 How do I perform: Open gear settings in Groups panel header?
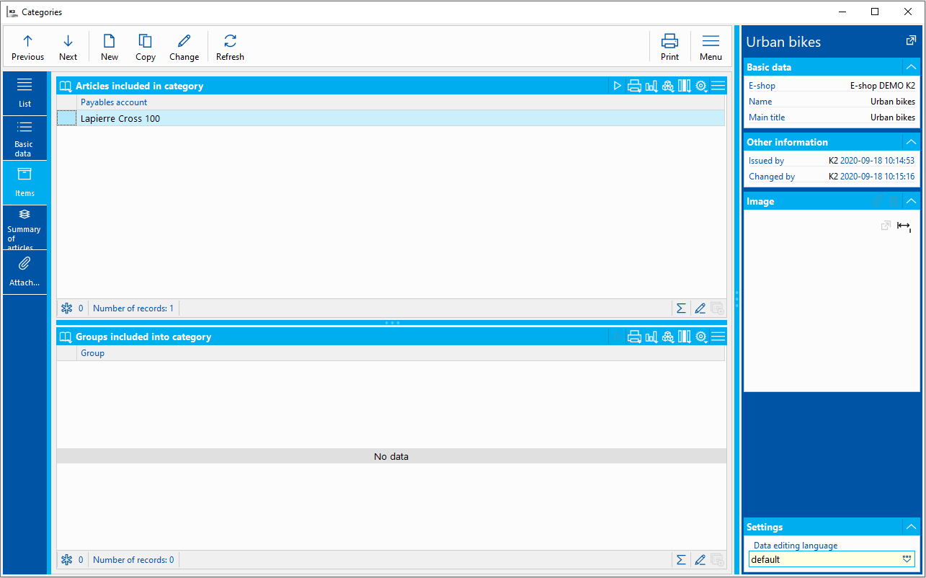701,337
